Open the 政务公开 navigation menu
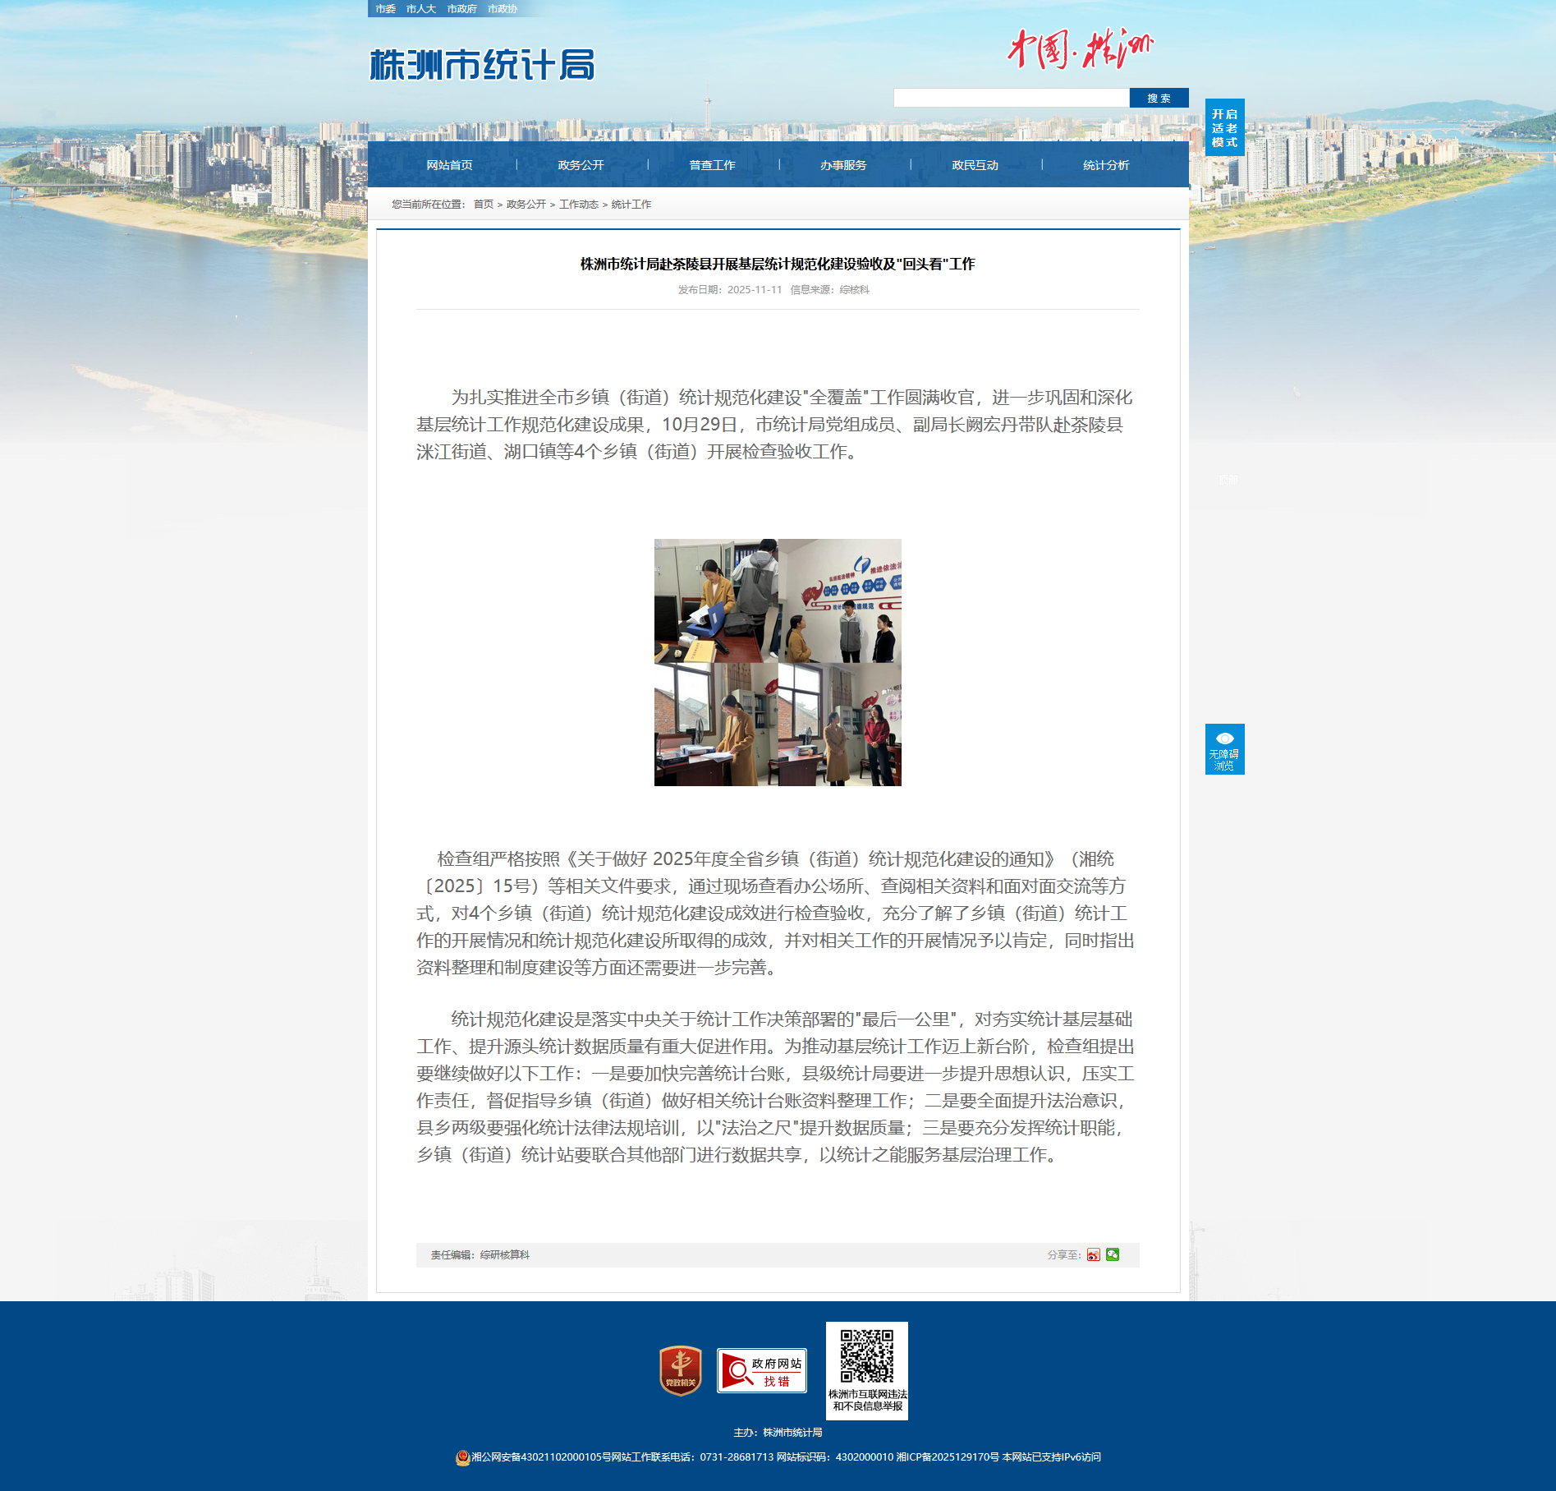Image resolution: width=1556 pixels, height=1491 pixels. click(581, 165)
